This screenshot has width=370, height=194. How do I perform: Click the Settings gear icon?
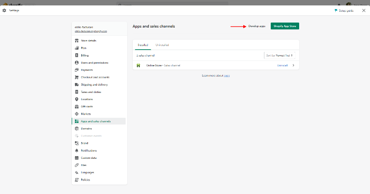tap(4, 10)
